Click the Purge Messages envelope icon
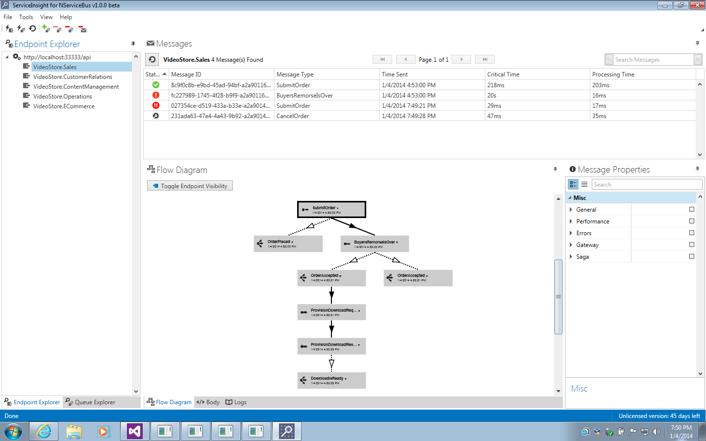 pyautogui.click(x=82, y=29)
